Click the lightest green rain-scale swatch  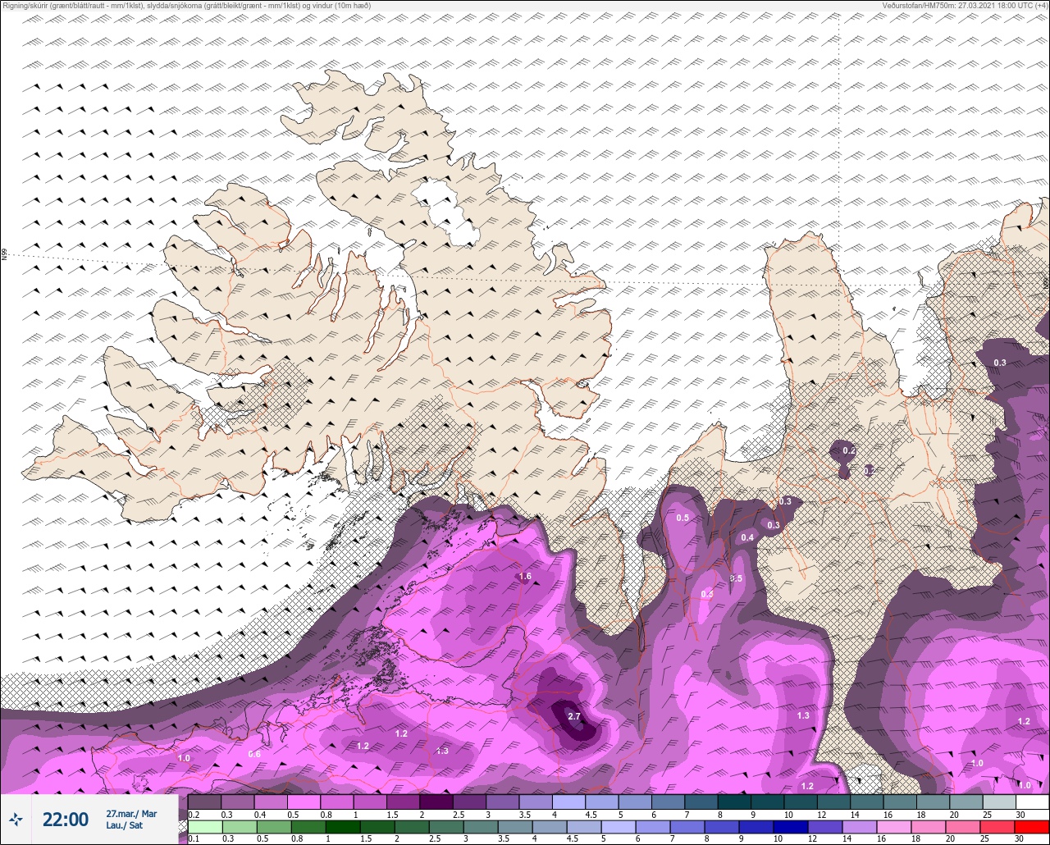tap(204, 826)
